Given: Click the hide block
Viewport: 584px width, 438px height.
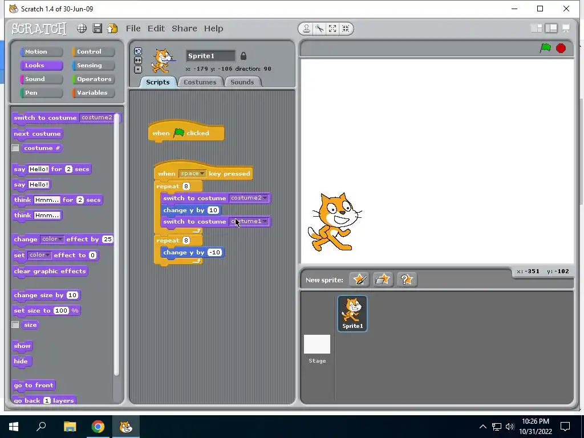Looking at the screenshot, I should pos(21,361).
